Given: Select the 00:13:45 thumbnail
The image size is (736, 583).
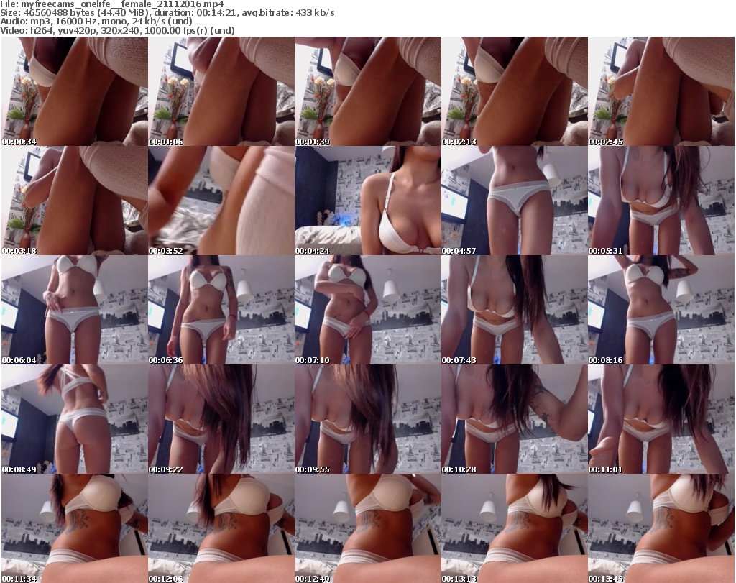Looking at the screenshot, I should point(661,528).
